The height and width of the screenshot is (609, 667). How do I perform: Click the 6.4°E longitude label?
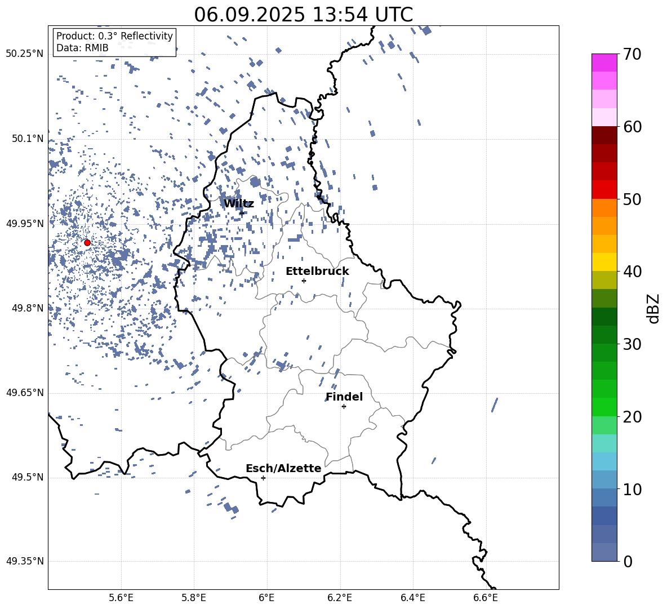[x=412, y=598]
